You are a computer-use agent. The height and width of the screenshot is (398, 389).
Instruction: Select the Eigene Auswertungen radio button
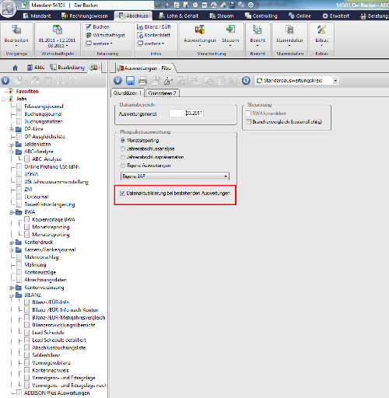coord(123,166)
